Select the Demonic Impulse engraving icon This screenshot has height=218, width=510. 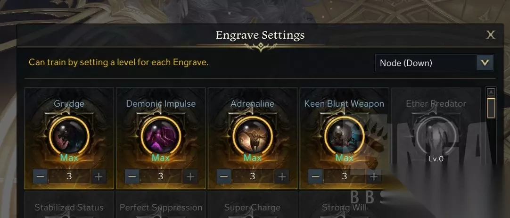pos(161,135)
